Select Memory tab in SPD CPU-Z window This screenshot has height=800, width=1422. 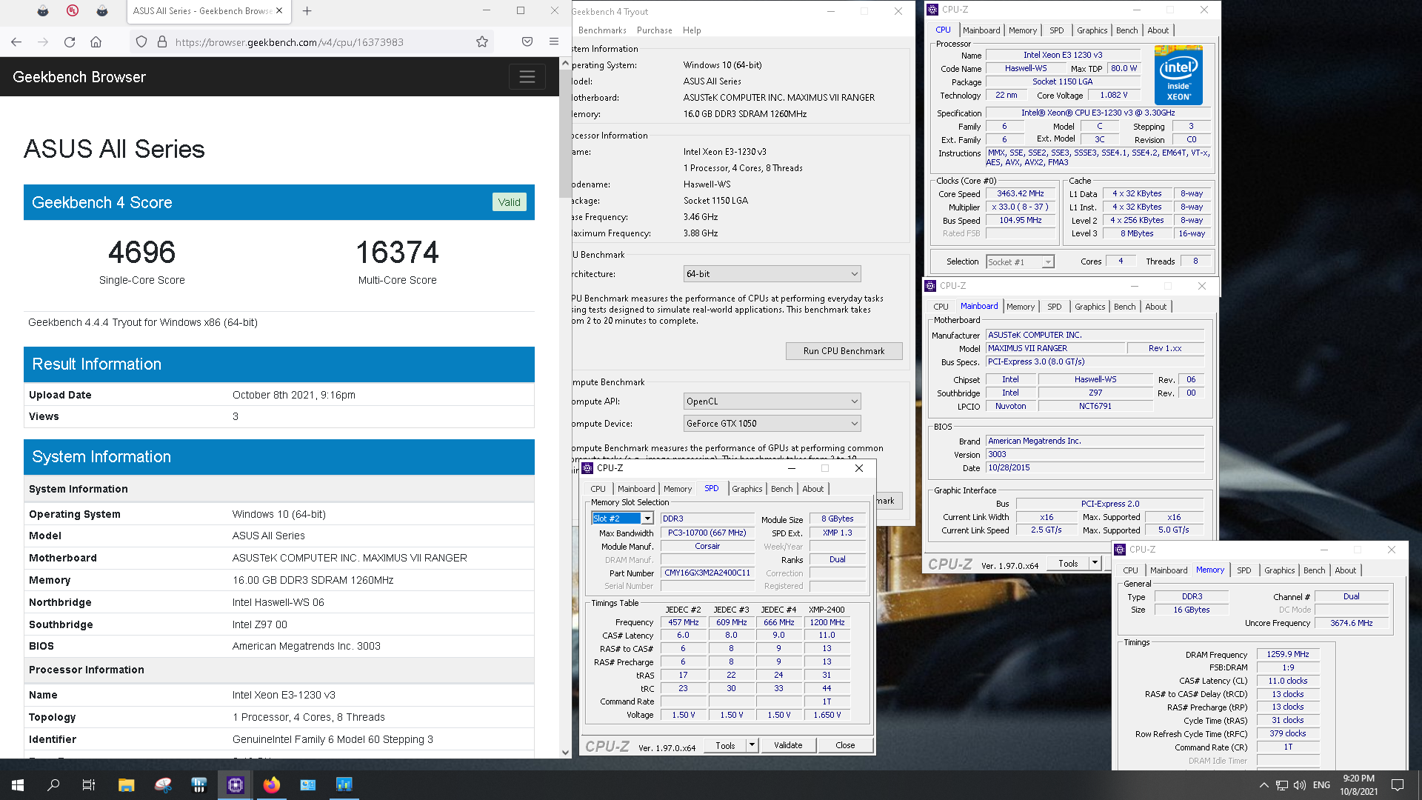678,489
